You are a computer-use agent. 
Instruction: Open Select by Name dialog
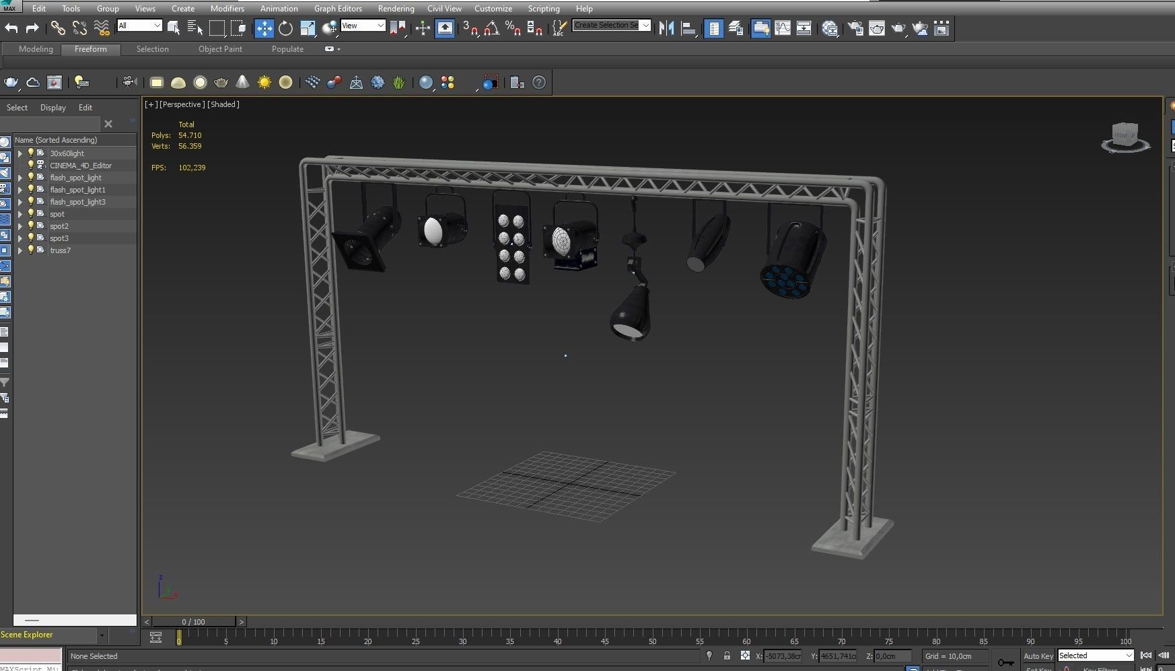click(195, 28)
